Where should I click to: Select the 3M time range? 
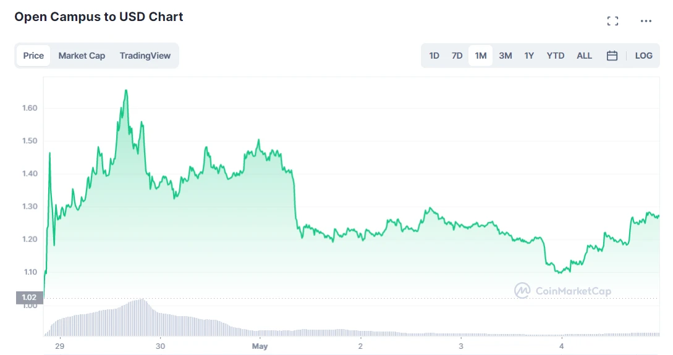505,56
